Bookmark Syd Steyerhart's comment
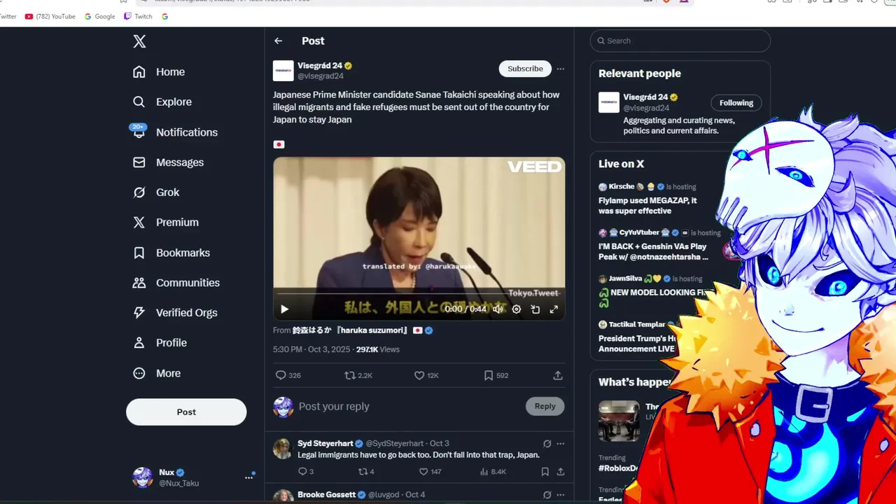 tap(545, 472)
